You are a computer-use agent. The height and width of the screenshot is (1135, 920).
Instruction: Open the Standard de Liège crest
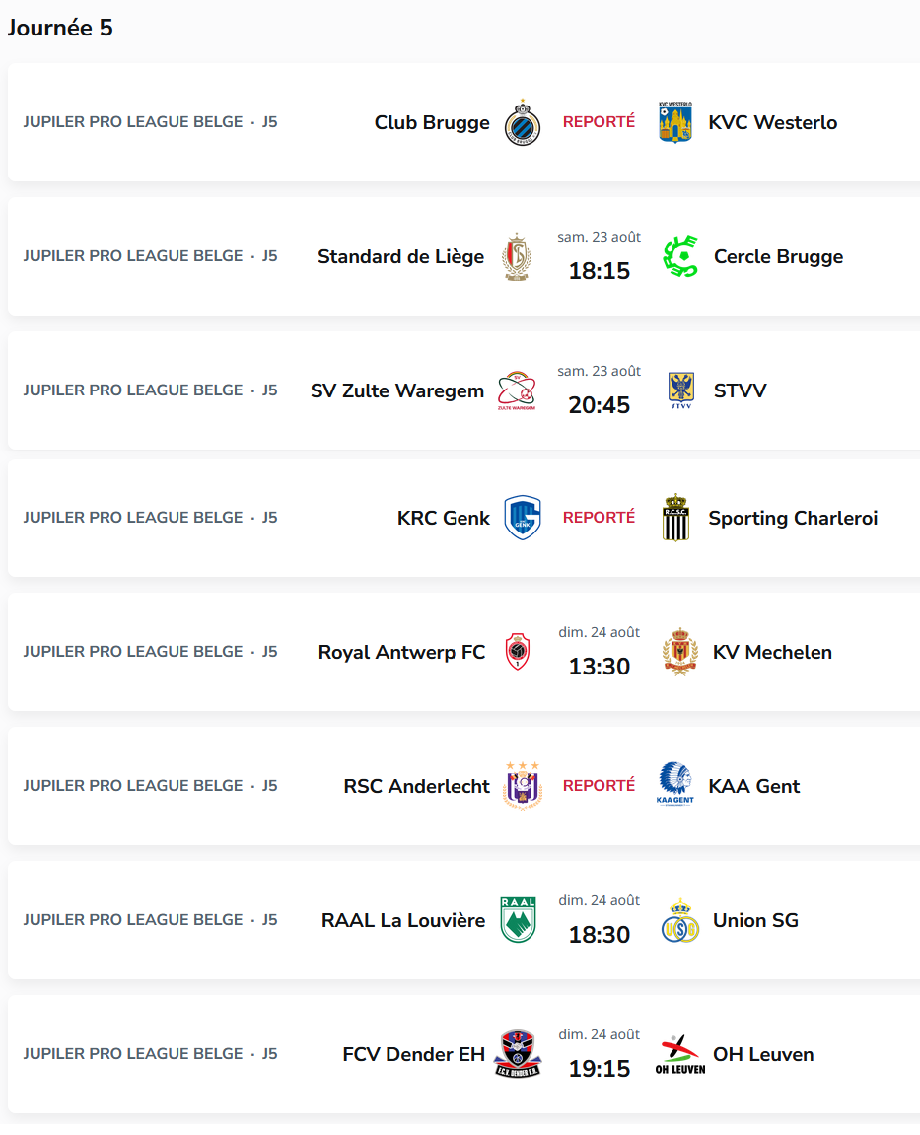(517, 257)
